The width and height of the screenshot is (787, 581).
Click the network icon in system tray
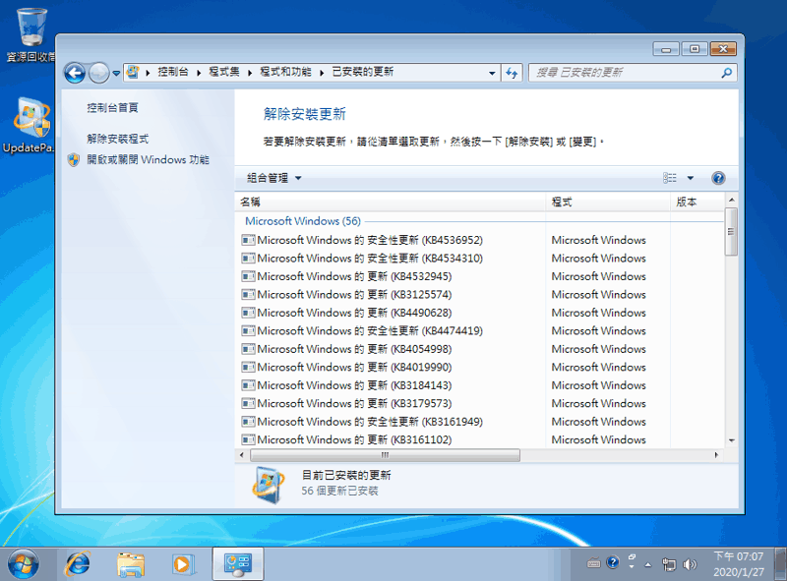pos(669,564)
